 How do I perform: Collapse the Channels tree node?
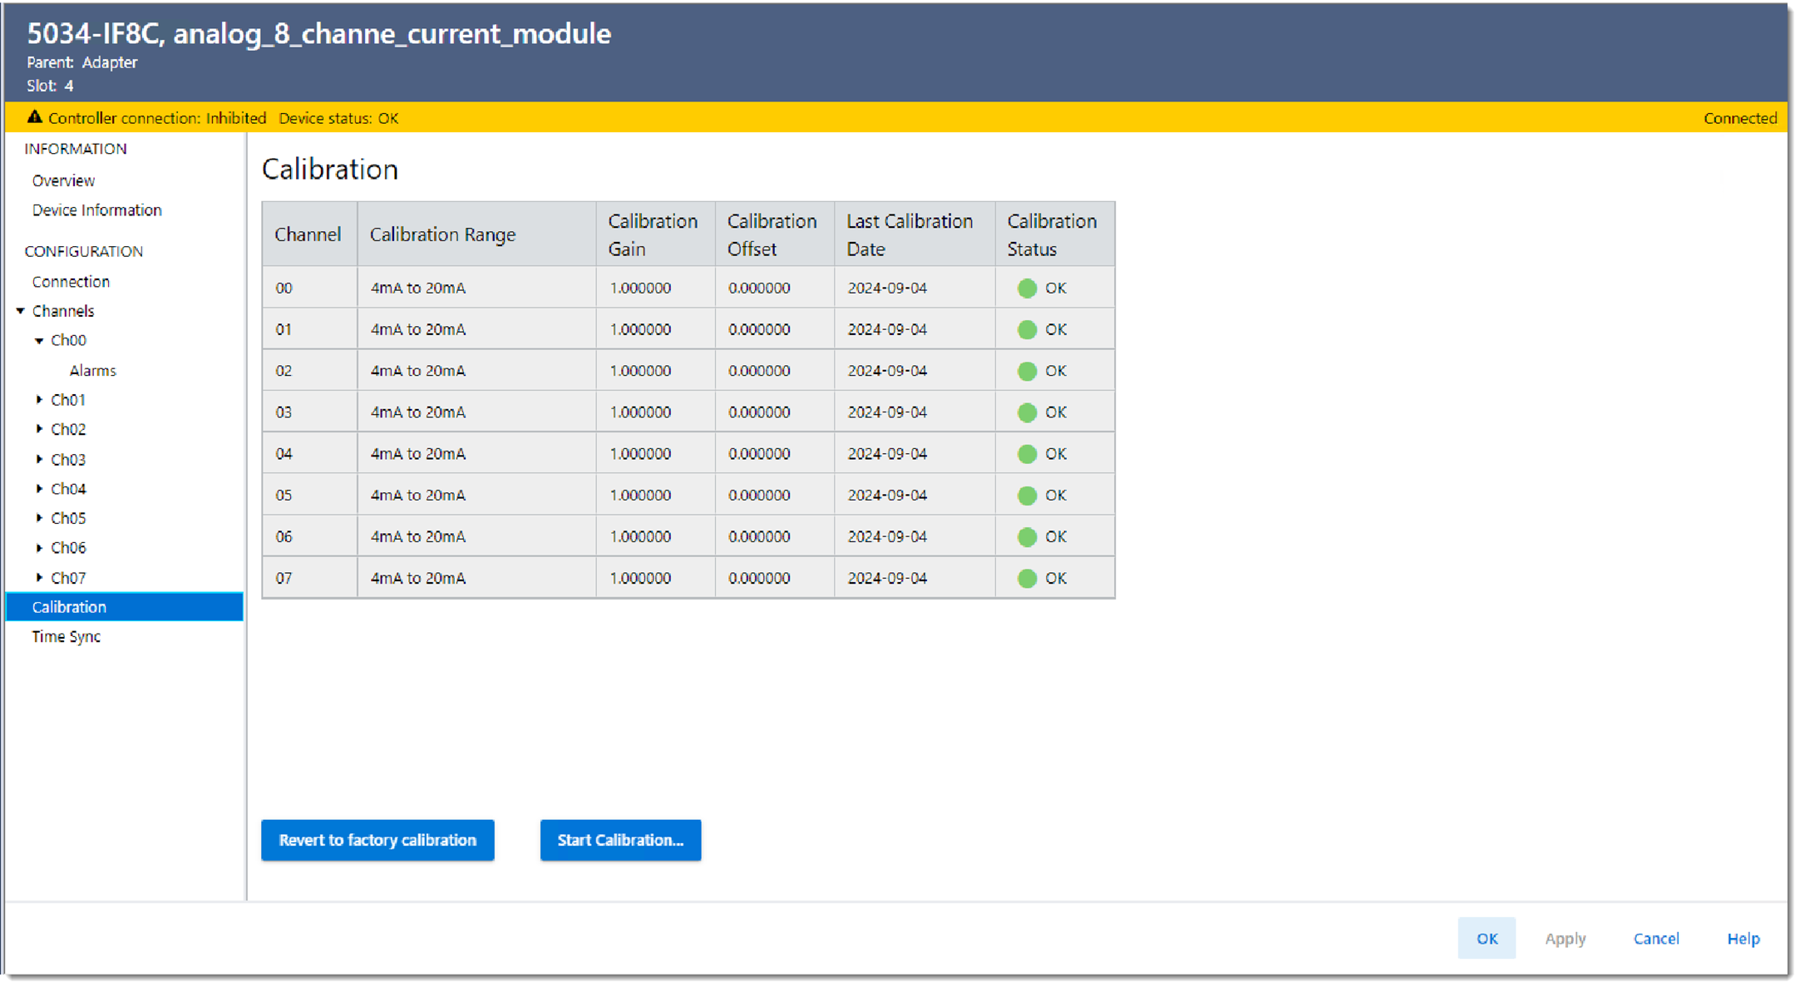coord(21,311)
